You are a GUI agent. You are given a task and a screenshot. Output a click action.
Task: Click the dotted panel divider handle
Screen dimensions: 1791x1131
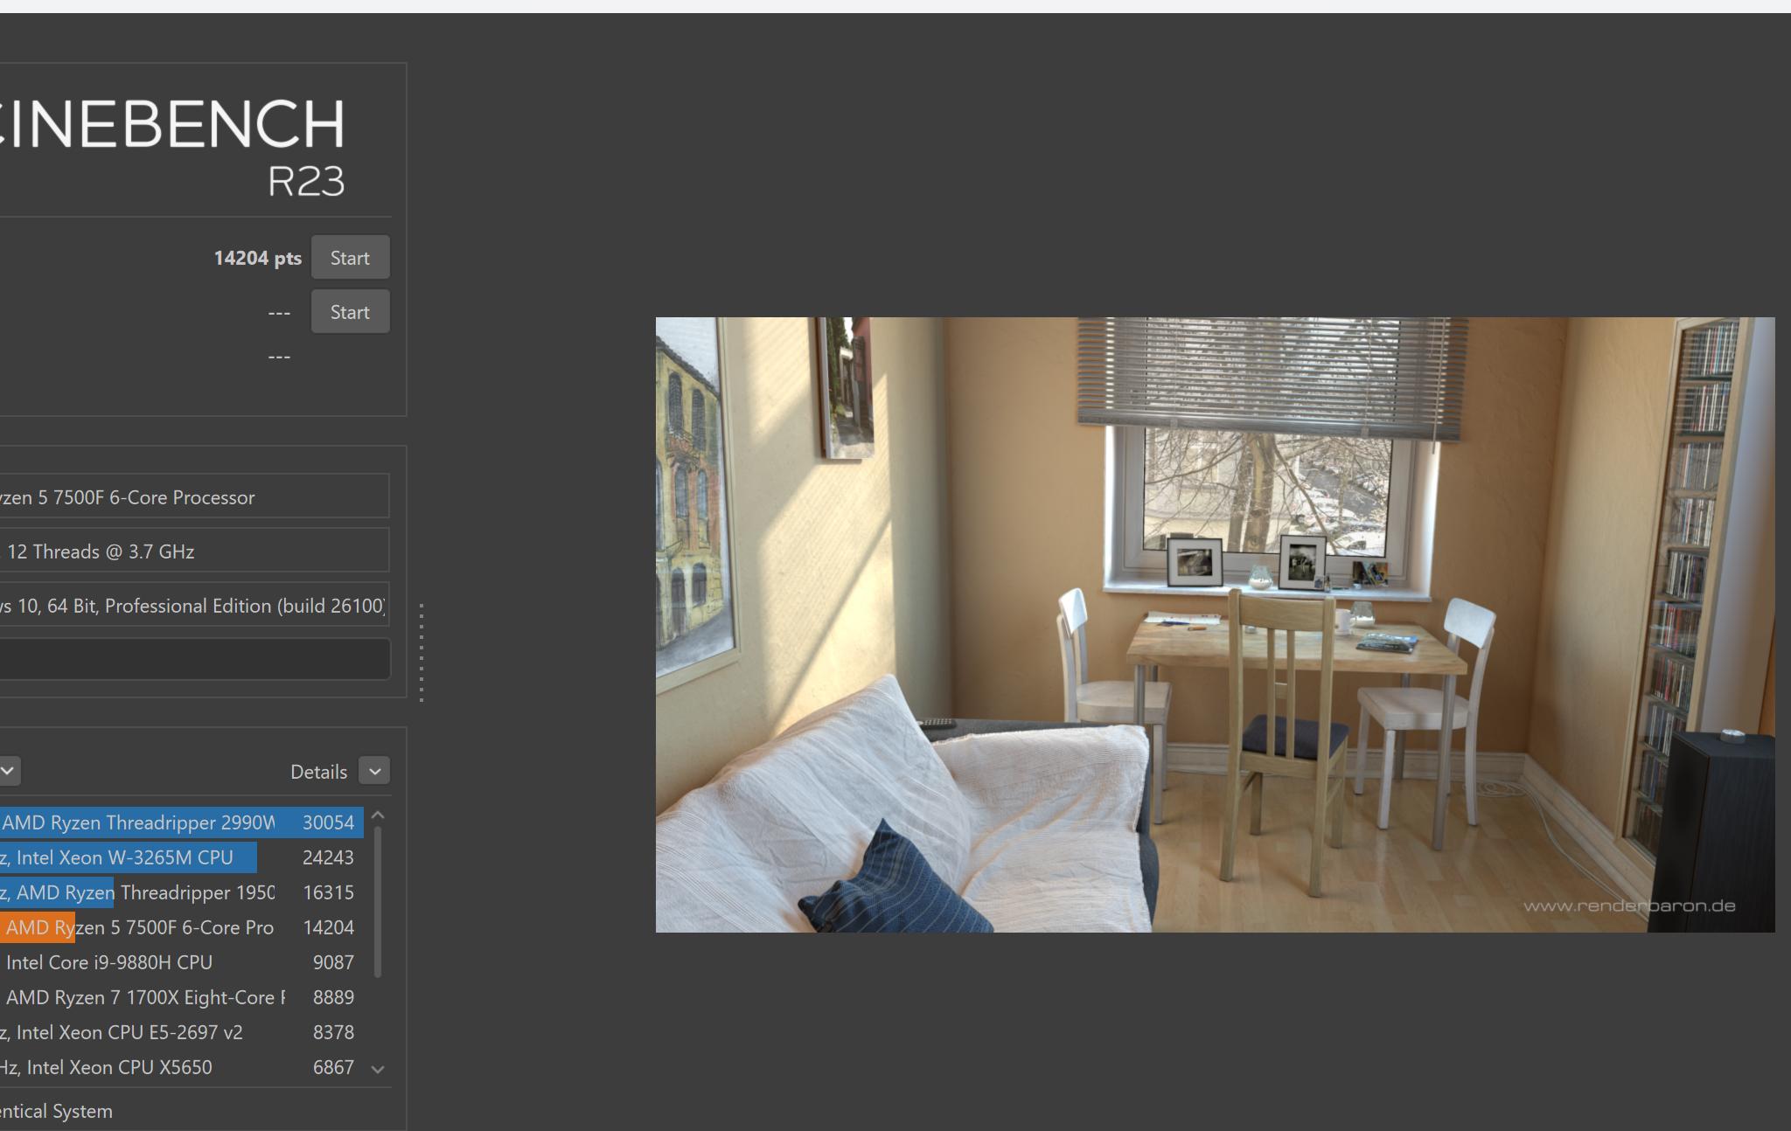point(422,652)
